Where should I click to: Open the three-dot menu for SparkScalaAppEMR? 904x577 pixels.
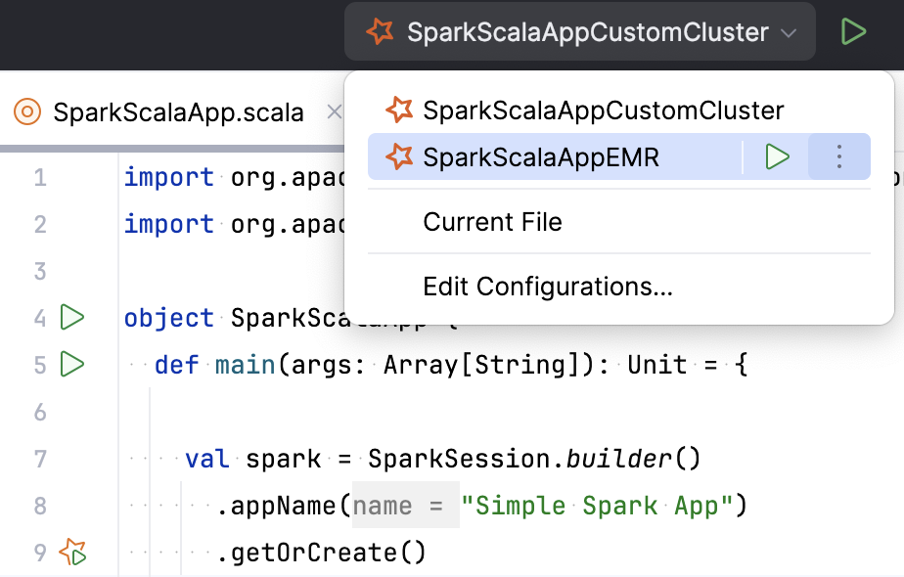point(838,156)
